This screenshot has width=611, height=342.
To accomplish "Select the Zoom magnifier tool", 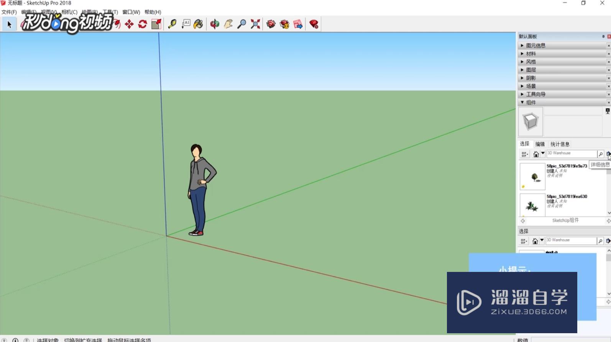I will (242, 25).
